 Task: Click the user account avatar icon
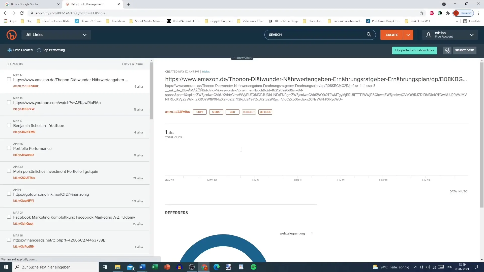429,35
